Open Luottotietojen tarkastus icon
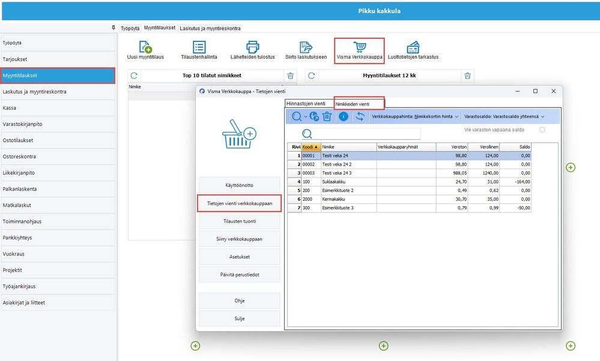 (x=413, y=47)
